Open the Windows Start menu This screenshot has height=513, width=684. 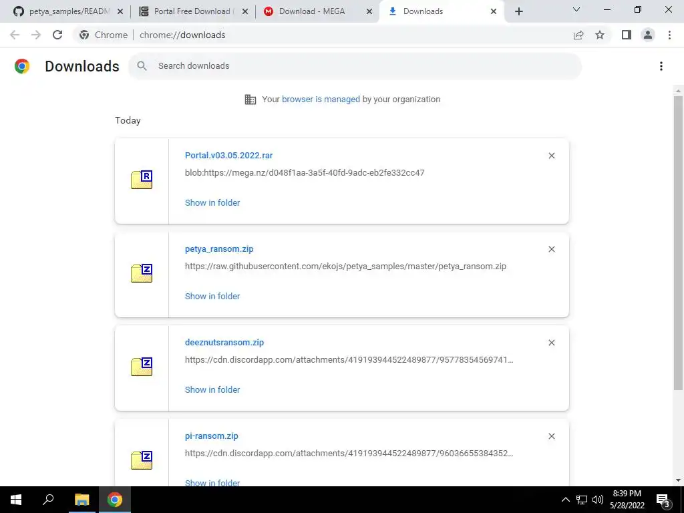click(x=16, y=500)
